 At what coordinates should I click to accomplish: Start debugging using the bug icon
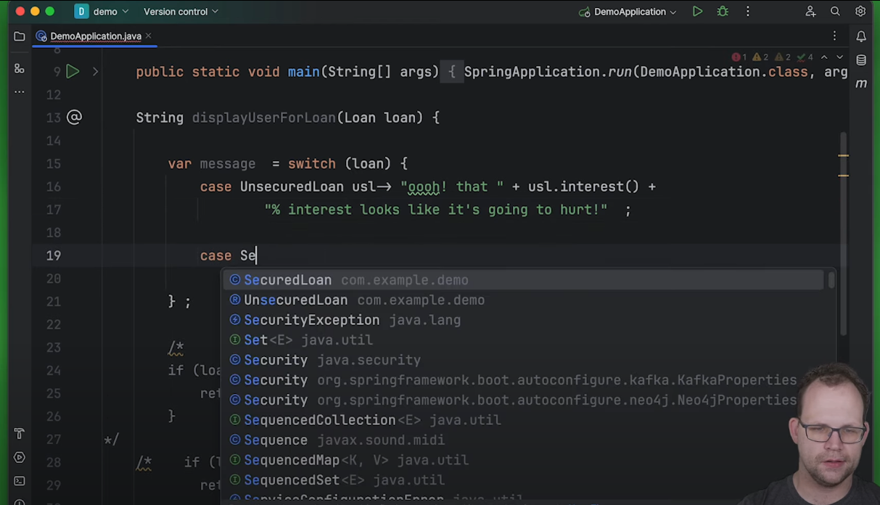(722, 11)
